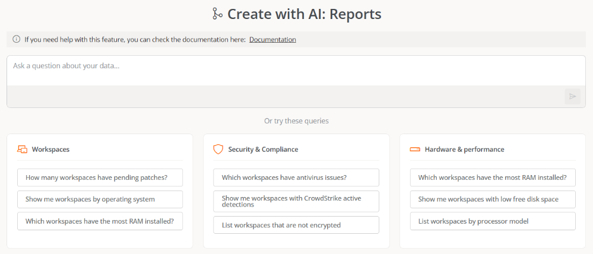Pick the most RAM query in Workspaces card

tap(100, 221)
